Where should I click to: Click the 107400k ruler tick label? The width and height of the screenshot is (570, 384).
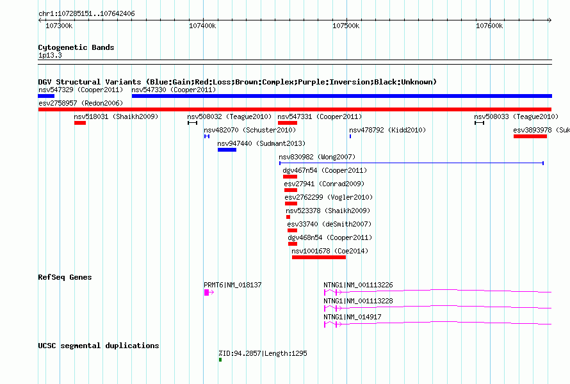(202, 26)
